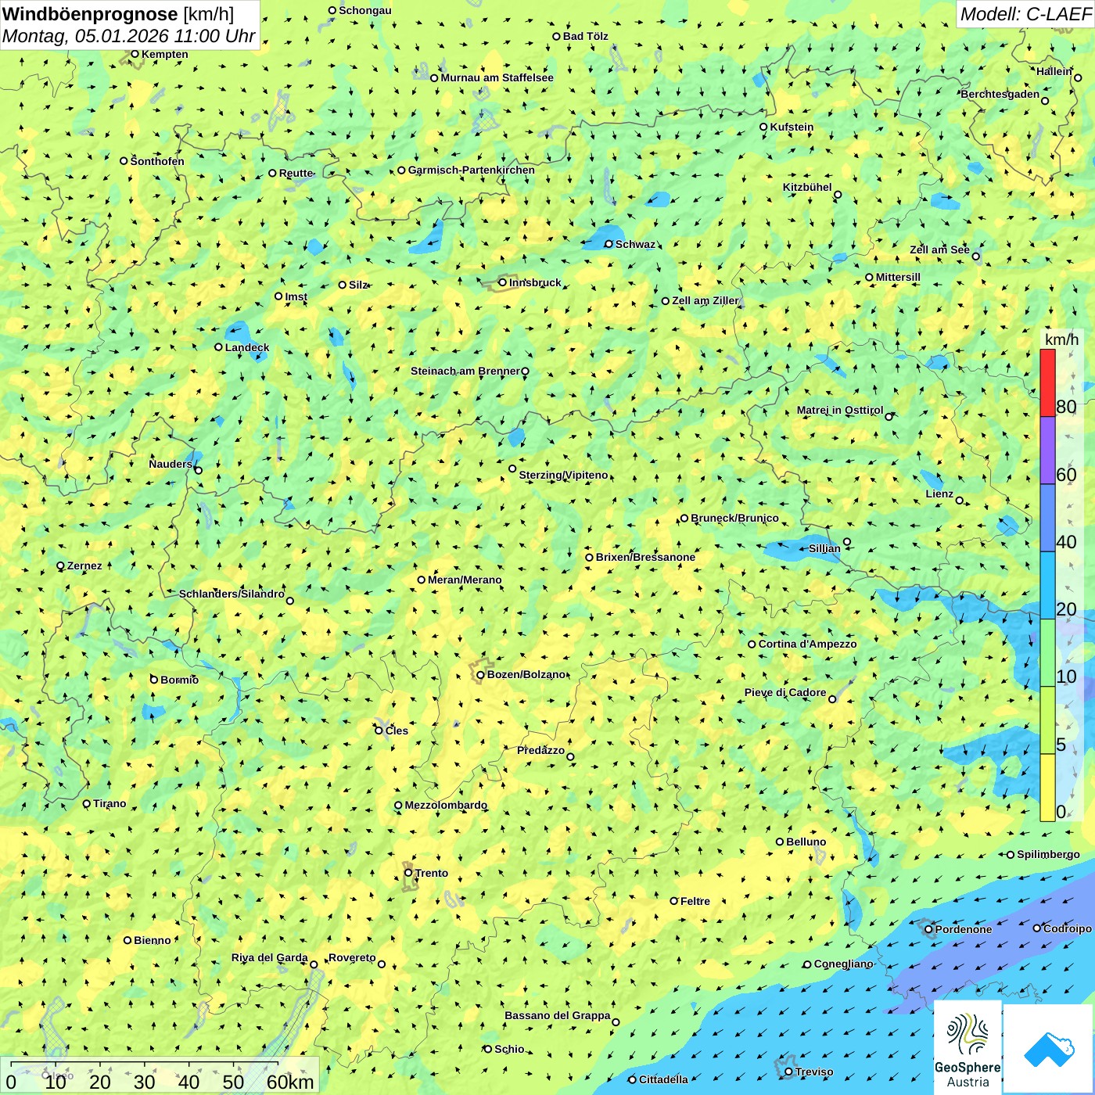Click the Pordenone city marker
Screen dimensions: 1095x1095
928,929
